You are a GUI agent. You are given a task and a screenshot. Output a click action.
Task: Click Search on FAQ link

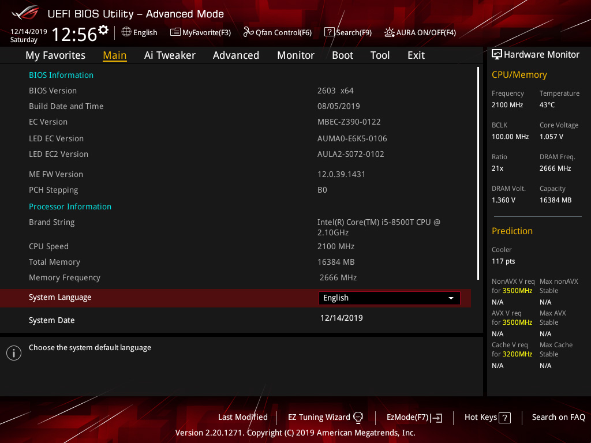click(x=559, y=418)
